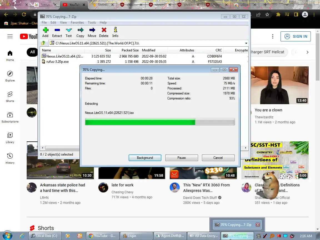
Task: Sort file list by Name column
Action: click(x=62, y=50)
